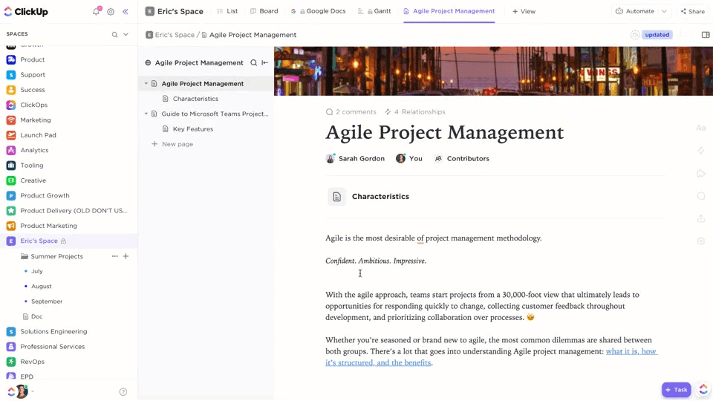Open the July list
The height and width of the screenshot is (401, 713).
click(x=37, y=272)
